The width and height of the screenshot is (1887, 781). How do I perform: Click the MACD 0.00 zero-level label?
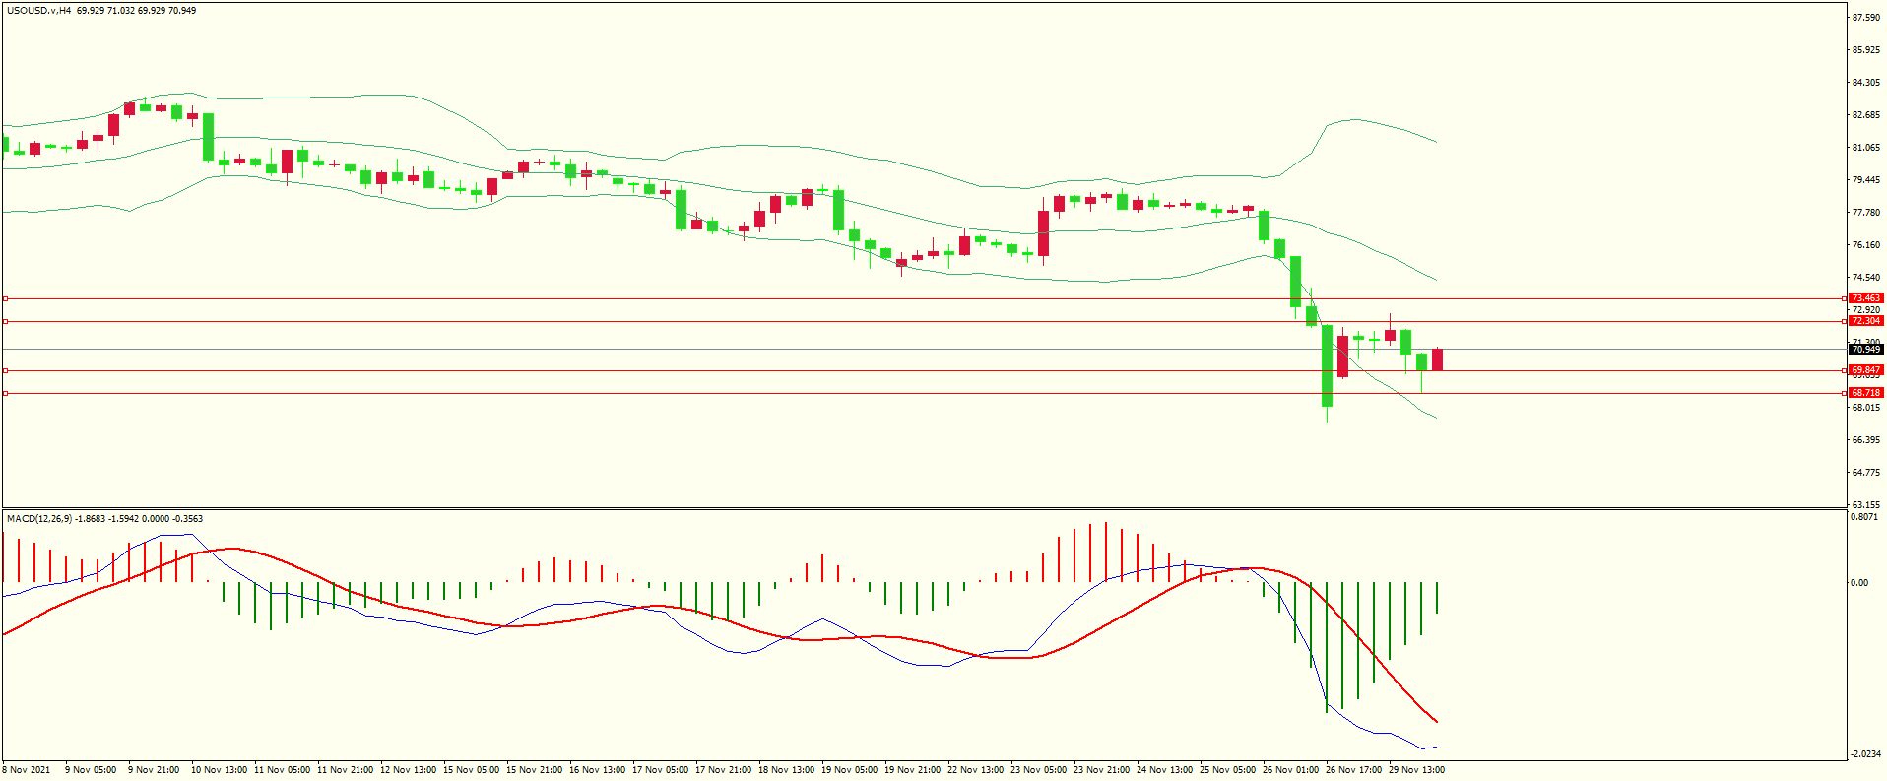[x=1859, y=583]
